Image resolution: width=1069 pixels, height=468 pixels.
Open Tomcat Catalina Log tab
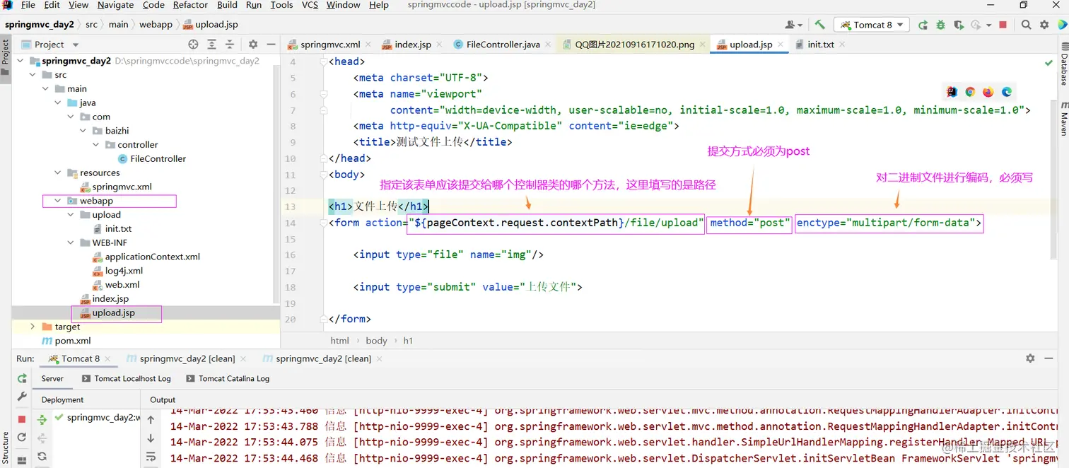(228, 378)
